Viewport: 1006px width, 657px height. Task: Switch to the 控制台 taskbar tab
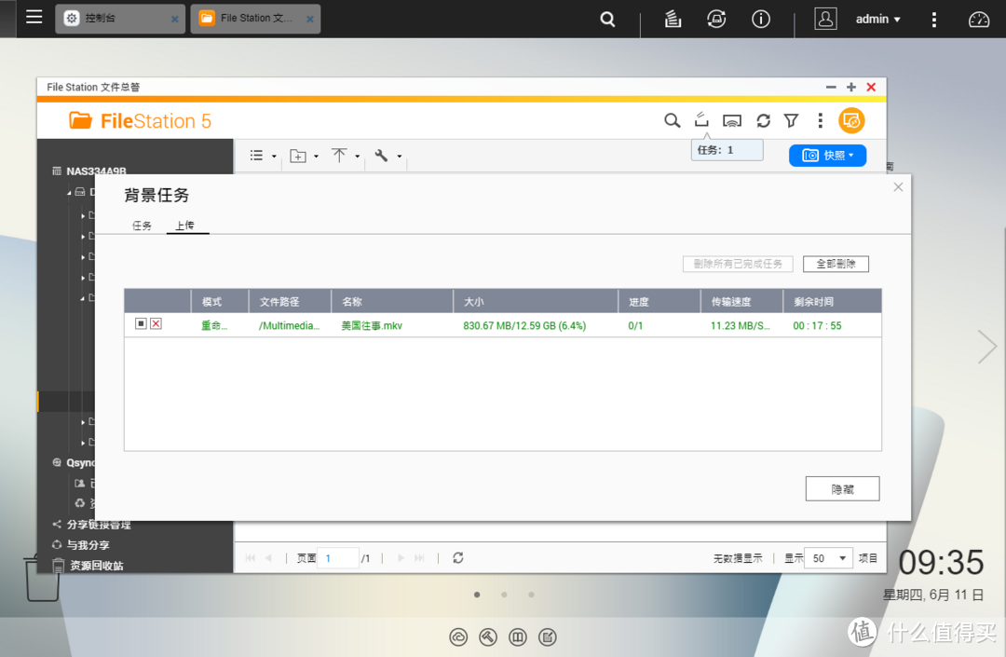pos(120,19)
